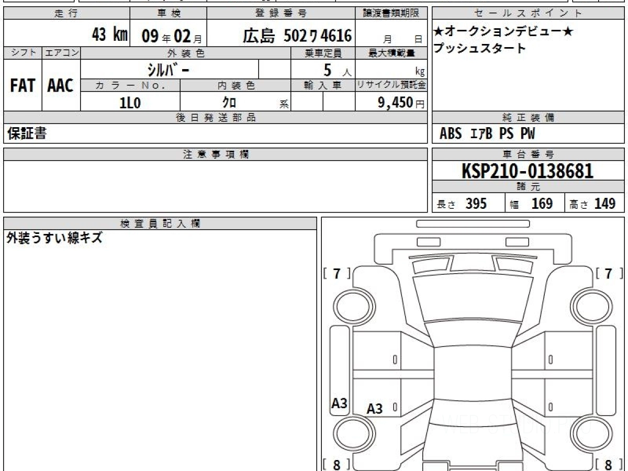Click the 輸入車 header
Screen dimensions: 628x471
tap(323, 85)
